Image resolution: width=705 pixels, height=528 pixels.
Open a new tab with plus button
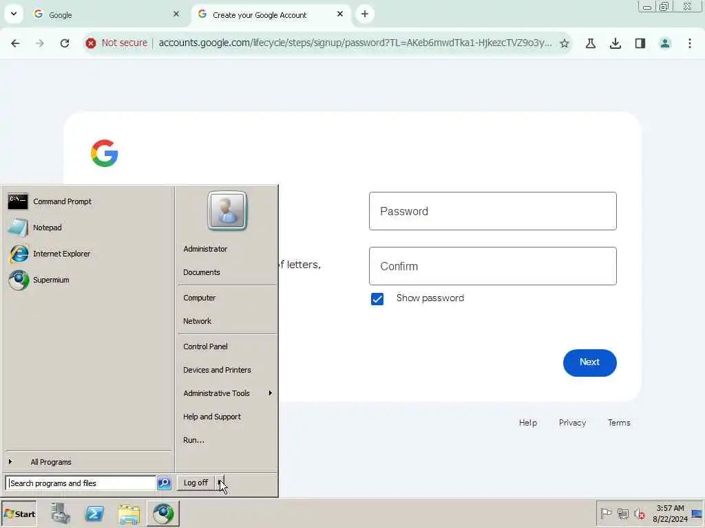coord(365,14)
